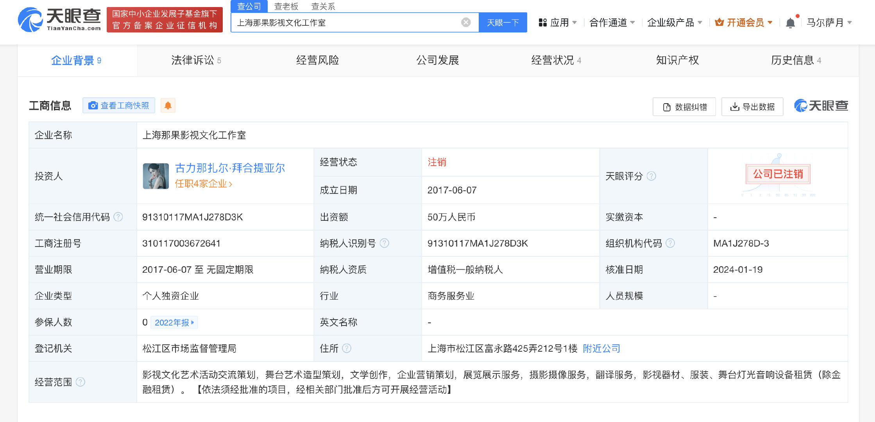Viewport: 875px width, 422px height.
Task: Click organization code MA1J278D-3
Action: coord(741,243)
